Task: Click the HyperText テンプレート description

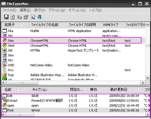Action: (83, 50)
